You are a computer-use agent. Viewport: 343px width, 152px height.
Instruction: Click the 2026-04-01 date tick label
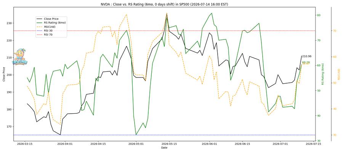[x=65, y=144]
